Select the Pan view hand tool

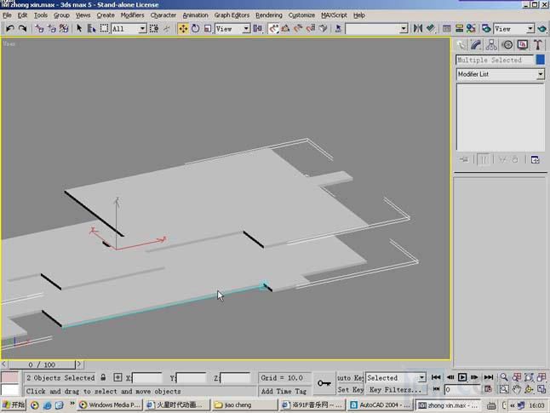pyautogui.click(x=516, y=389)
